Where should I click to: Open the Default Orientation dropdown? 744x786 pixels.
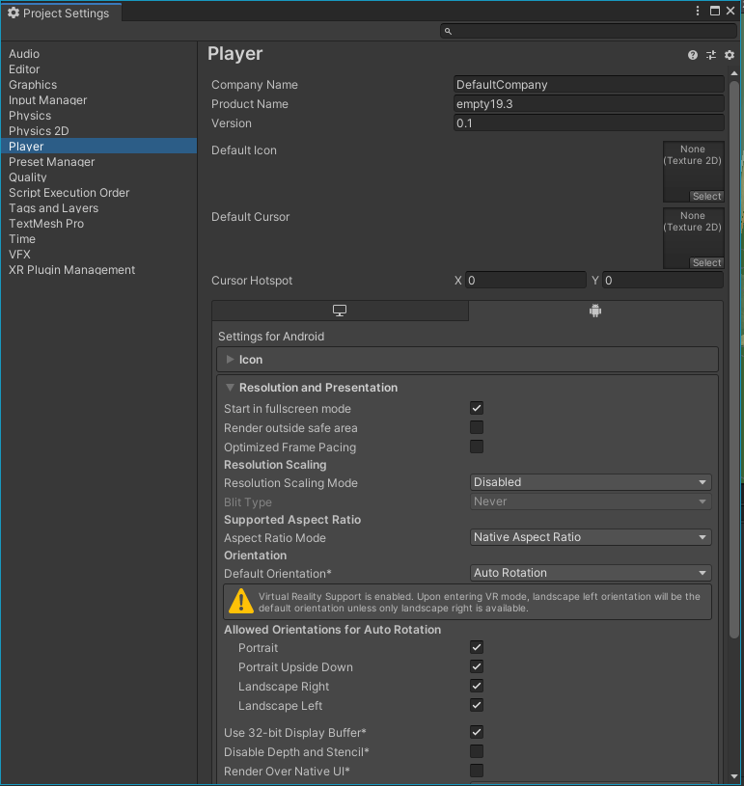tap(591, 573)
